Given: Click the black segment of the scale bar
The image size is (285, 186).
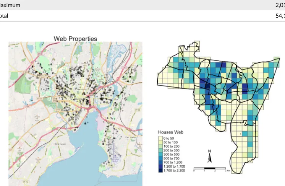Looking at the screenshot, I should click(x=210, y=168).
